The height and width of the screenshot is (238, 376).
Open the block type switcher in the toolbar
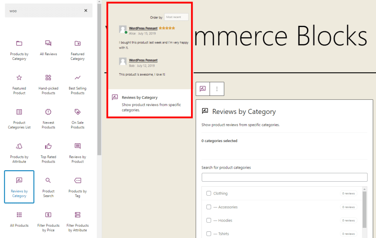click(202, 89)
